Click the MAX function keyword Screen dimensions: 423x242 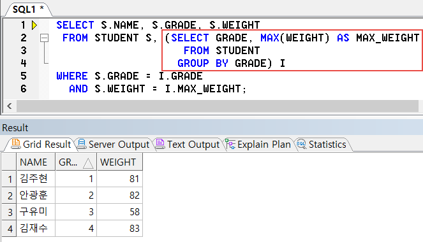(x=270, y=38)
